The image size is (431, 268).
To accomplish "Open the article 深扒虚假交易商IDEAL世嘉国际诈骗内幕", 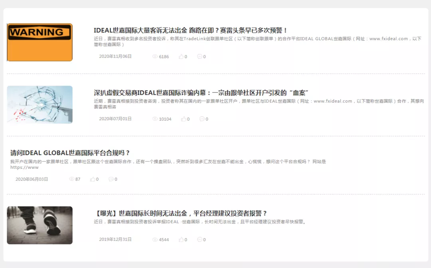I will [201, 93].
